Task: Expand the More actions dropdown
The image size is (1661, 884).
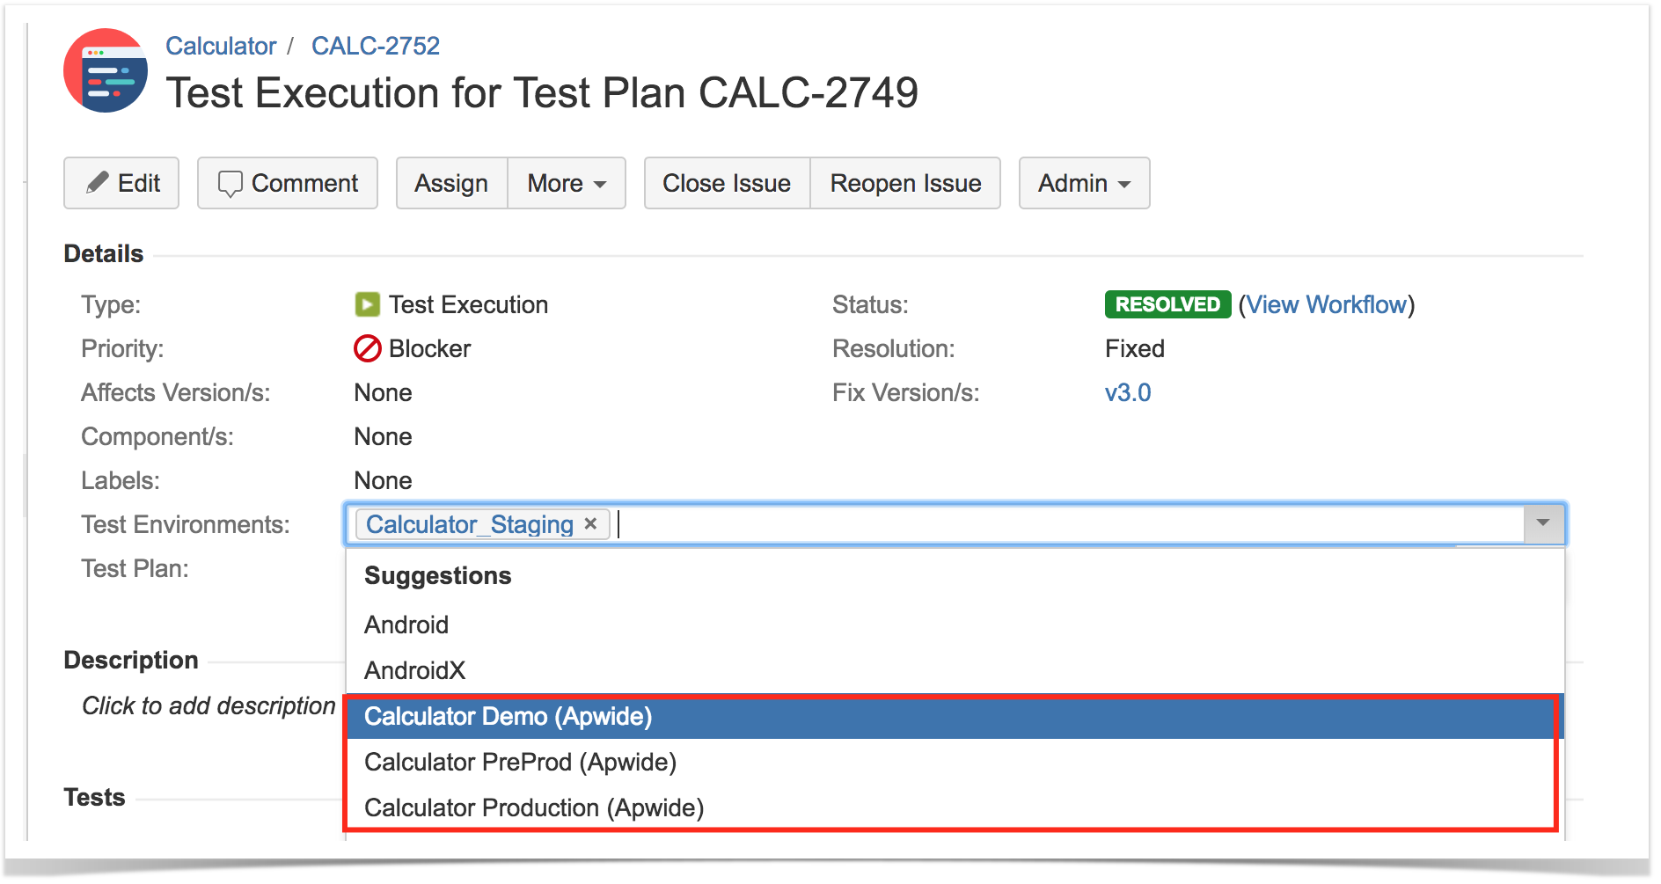Action: coord(567,183)
